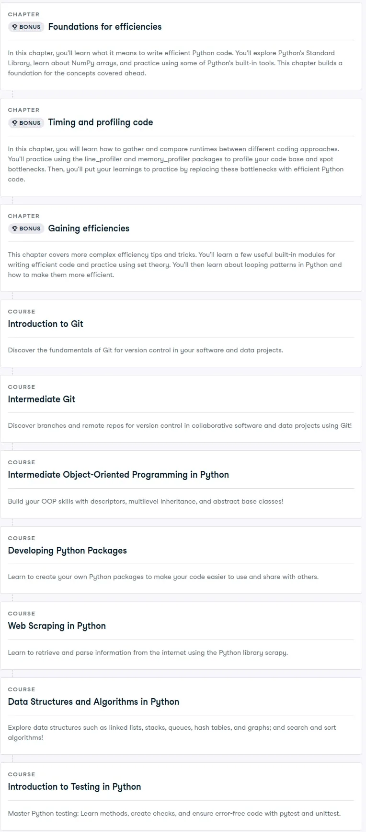Image resolution: width=366 pixels, height=832 pixels.
Task: Click the Intermediate Git branches description
Action: point(180,425)
